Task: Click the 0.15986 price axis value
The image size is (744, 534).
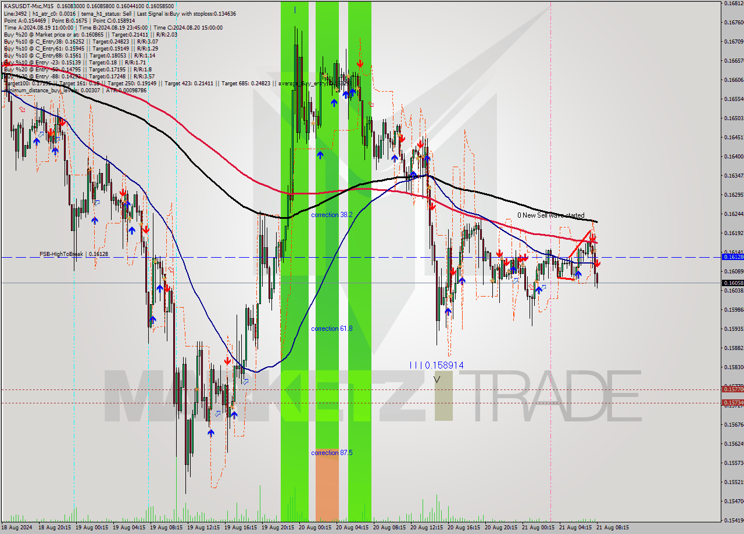Action: tap(734, 309)
